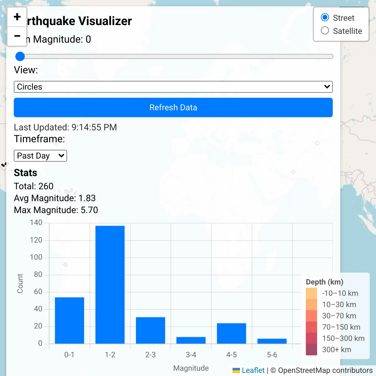
Task: Open the Timeframe dropdown
Action: [40, 156]
